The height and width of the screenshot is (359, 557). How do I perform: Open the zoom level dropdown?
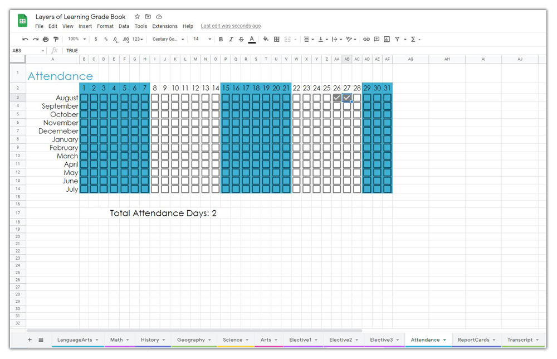click(77, 39)
